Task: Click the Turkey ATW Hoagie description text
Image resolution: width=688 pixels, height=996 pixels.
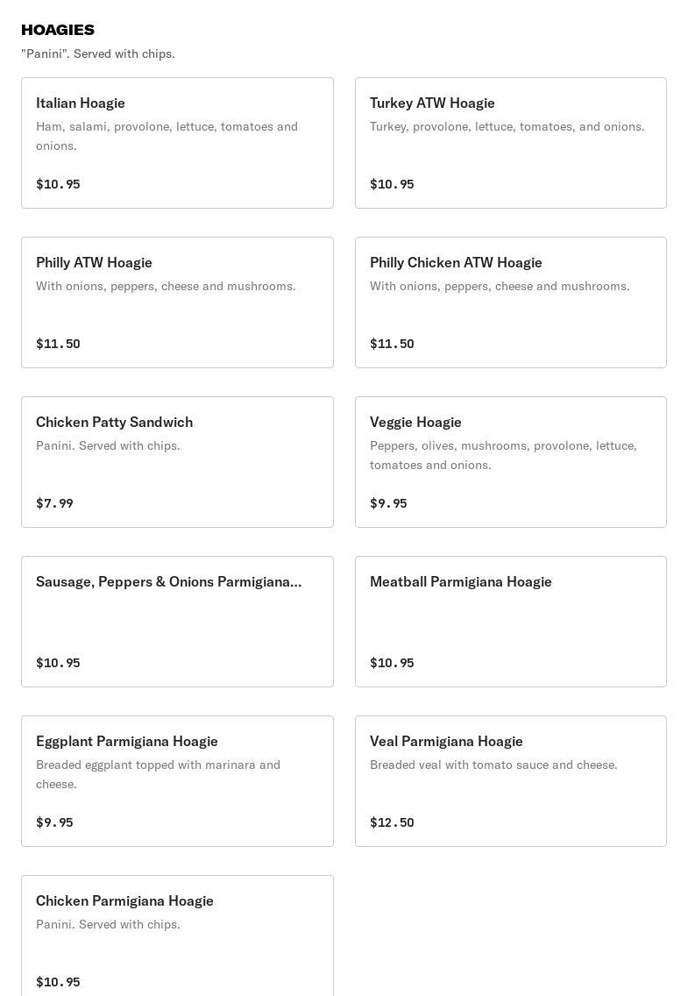Action: pos(507,126)
